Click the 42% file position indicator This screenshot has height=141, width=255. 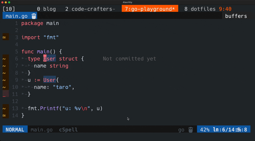[x=205, y=130]
